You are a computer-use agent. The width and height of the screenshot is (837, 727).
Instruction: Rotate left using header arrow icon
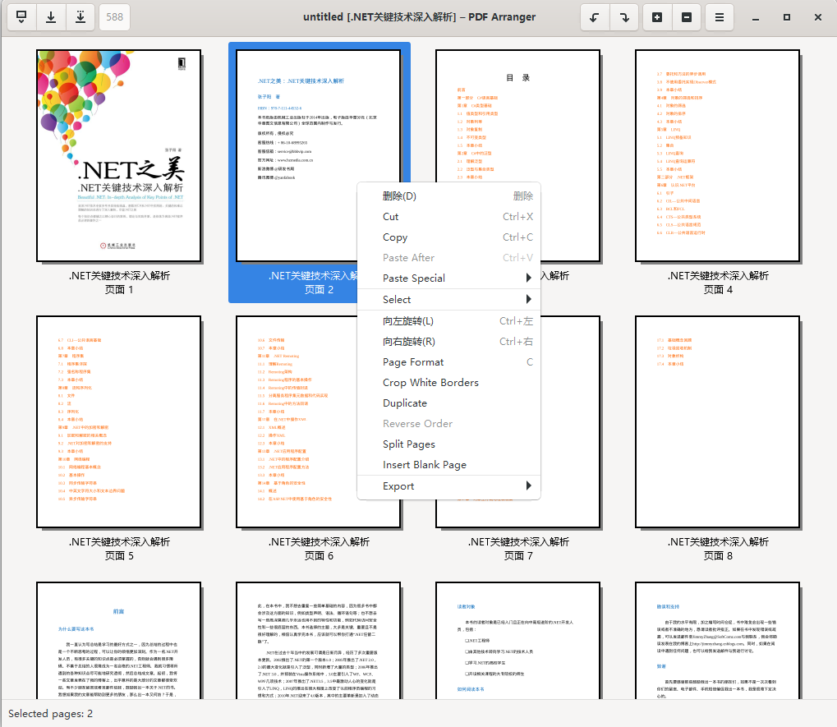click(x=595, y=17)
